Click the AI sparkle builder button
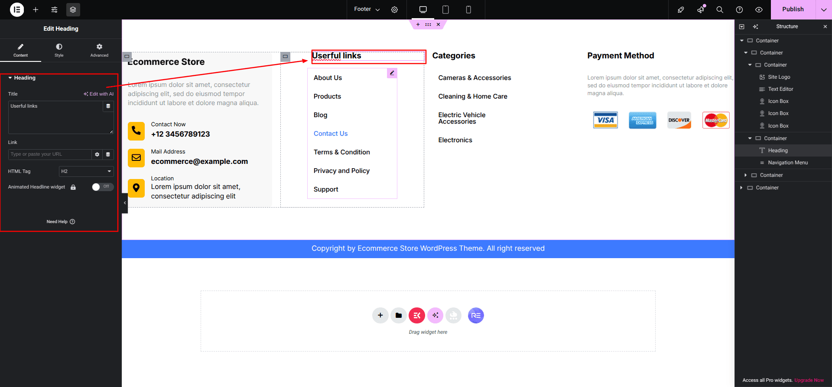The image size is (832, 387). (435, 315)
